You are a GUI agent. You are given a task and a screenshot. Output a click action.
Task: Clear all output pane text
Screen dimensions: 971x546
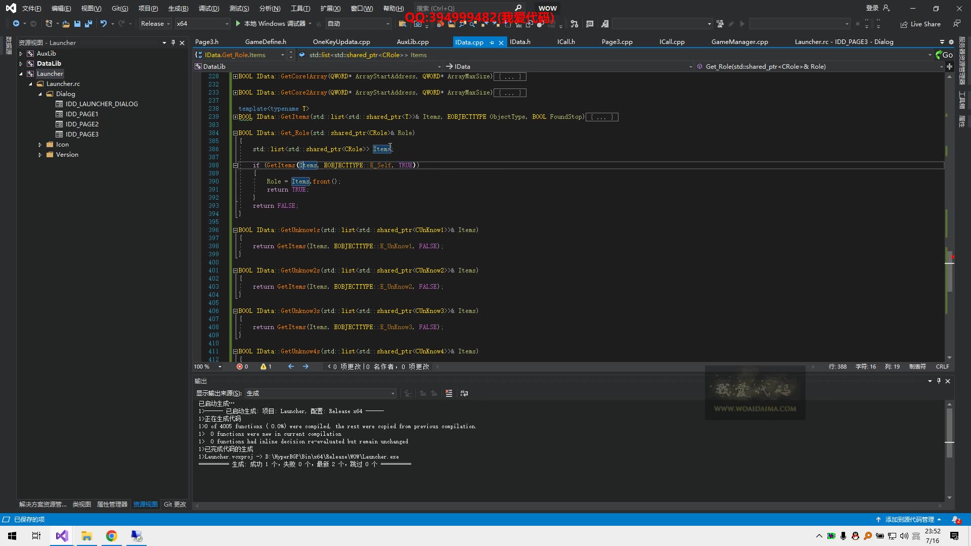pyautogui.click(x=449, y=393)
